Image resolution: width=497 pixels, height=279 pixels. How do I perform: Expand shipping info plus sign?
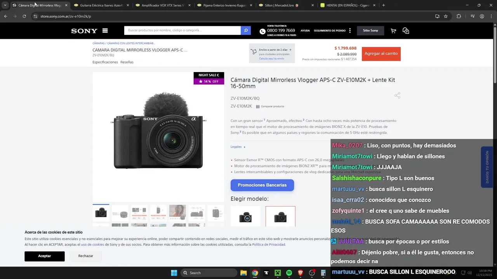coord(290,50)
